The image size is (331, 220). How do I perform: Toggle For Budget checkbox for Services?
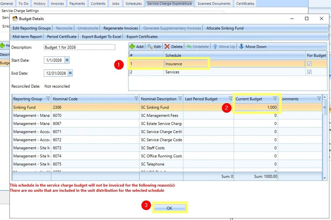click(x=309, y=72)
